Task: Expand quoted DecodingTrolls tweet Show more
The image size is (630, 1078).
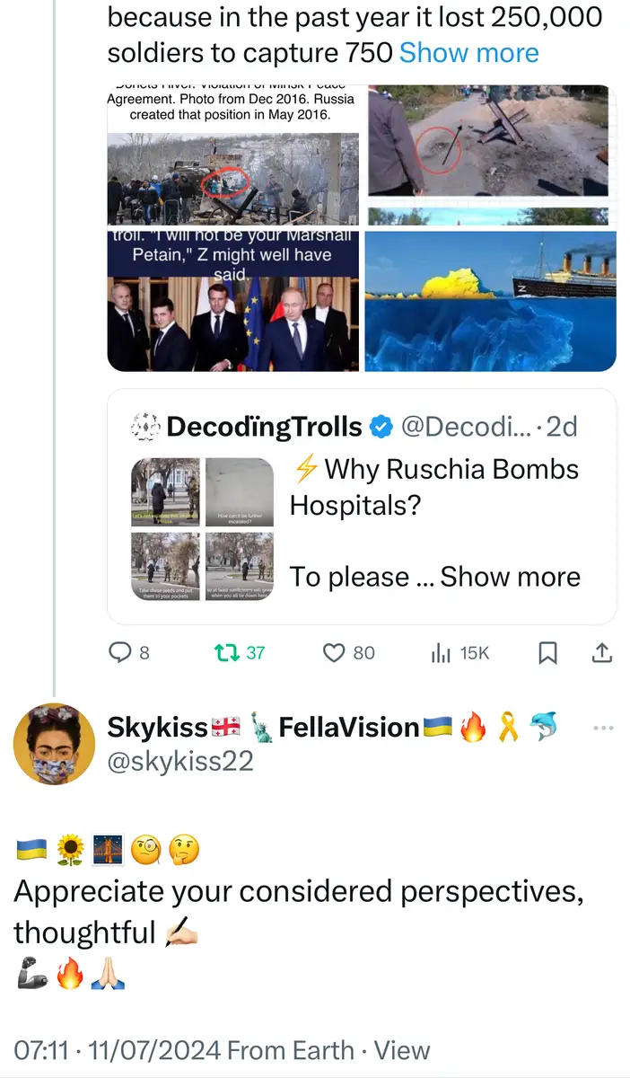Action: pyautogui.click(x=510, y=576)
